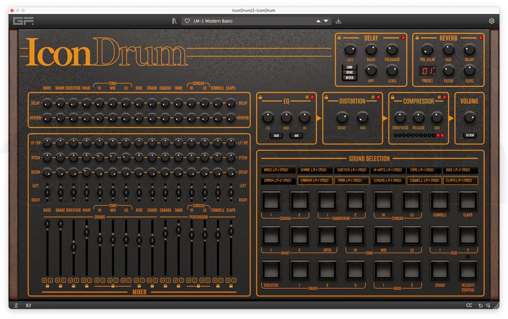The height and width of the screenshot is (319, 508).
Task: Select the BASS LM-1 (MOD) sound slot
Action: (x=278, y=170)
